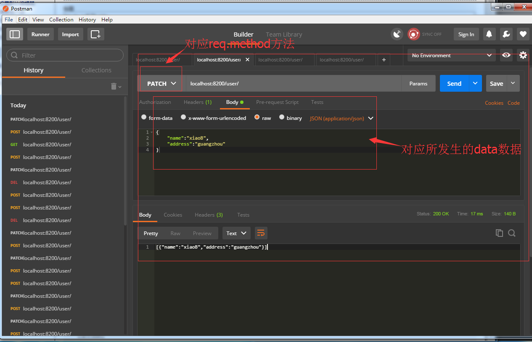Click the Send button
Image resolution: width=532 pixels, height=342 pixels.
pyautogui.click(x=454, y=83)
